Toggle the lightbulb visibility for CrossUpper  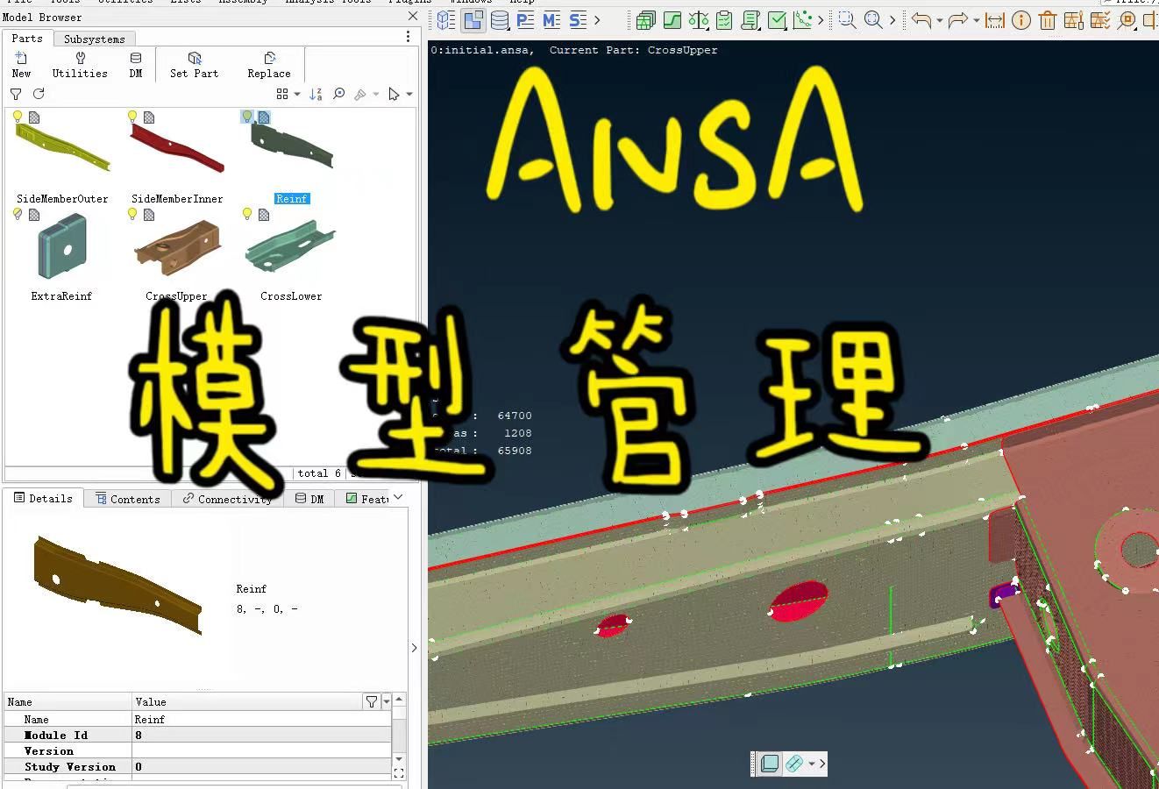click(132, 214)
